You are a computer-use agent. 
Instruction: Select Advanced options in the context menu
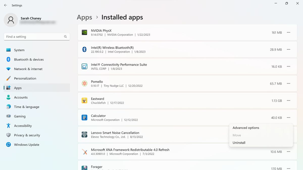(246, 128)
